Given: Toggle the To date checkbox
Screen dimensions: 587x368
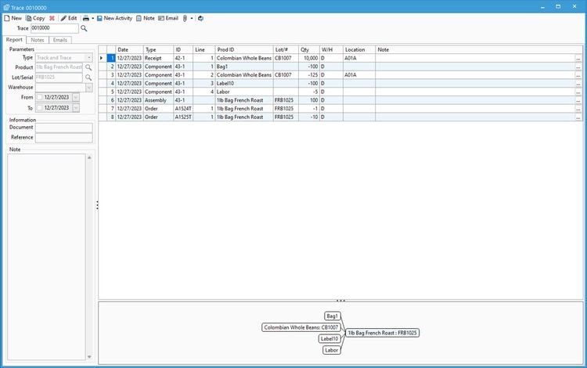Looking at the screenshot, I should point(39,108).
